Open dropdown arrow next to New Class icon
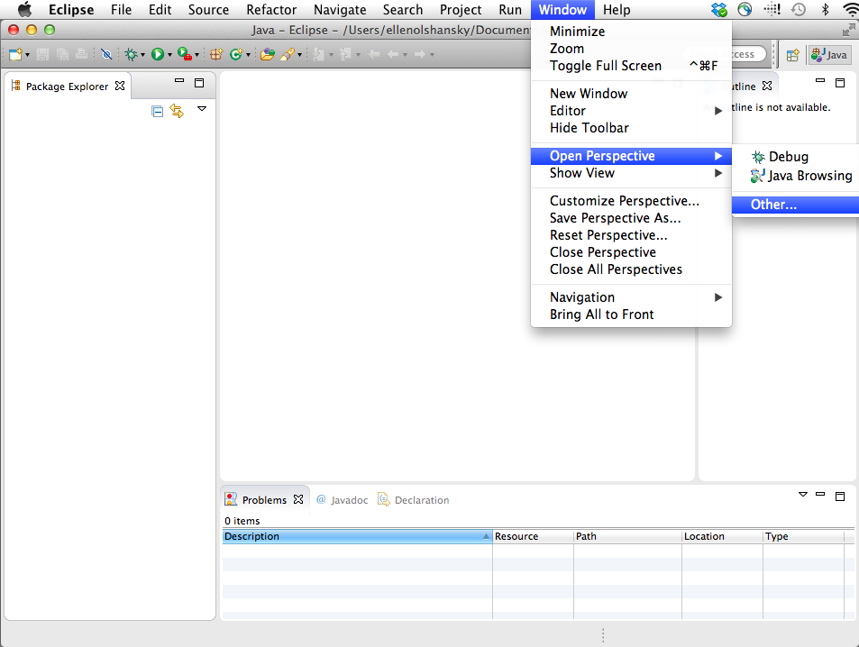Screen dimensions: 859x647 [x=250, y=56]
